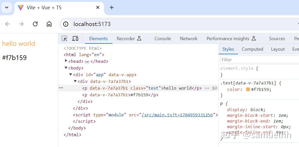The height and width of the screenshot is (147, 299).
Task: Open the Network tab
Action: point(189,39)
